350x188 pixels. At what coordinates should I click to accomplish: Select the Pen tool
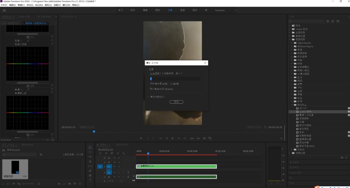[x=90, y=171]
